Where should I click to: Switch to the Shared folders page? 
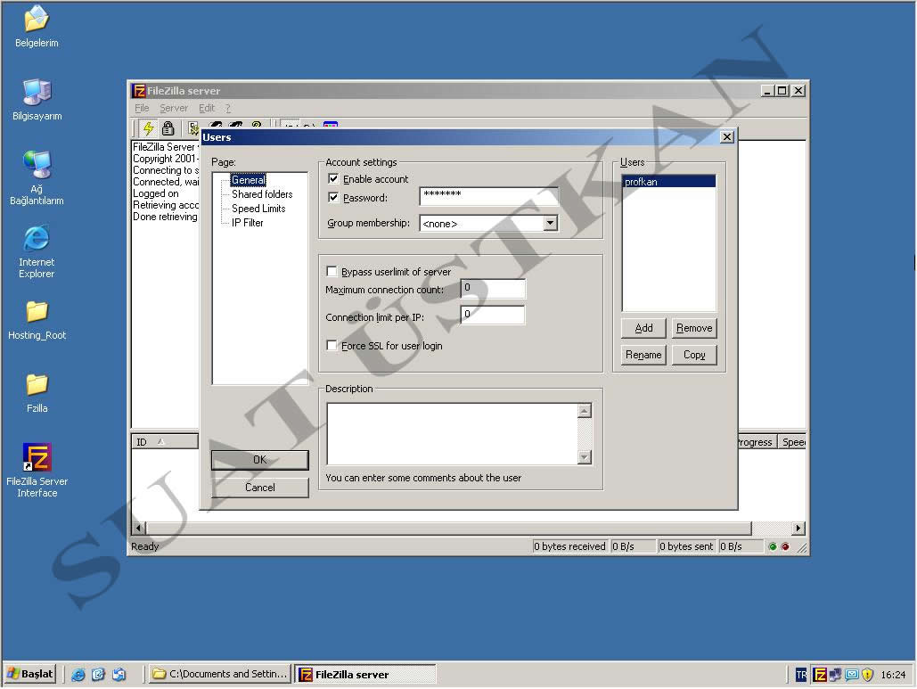point(262,194)
